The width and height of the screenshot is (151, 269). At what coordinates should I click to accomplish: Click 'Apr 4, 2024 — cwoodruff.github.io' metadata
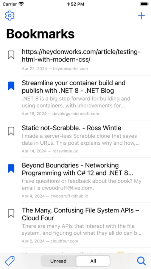pyautogui.click(x=55, y=196)
